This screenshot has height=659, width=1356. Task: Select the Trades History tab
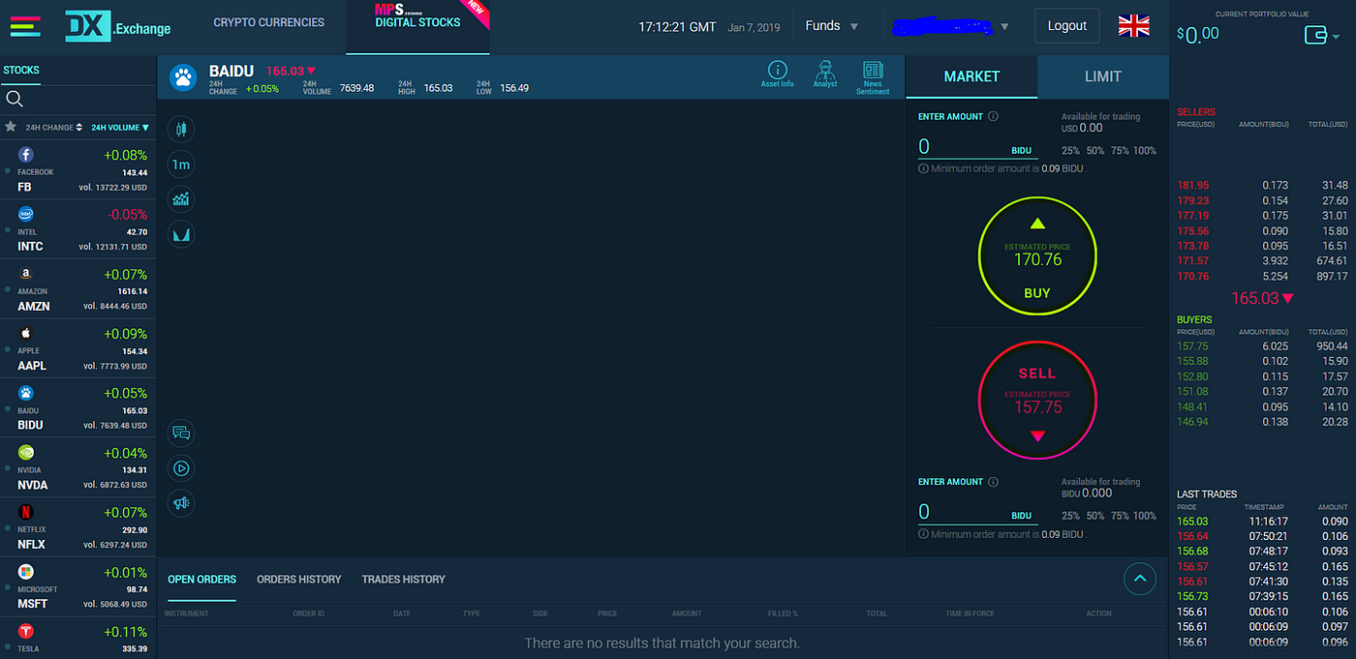404,579
